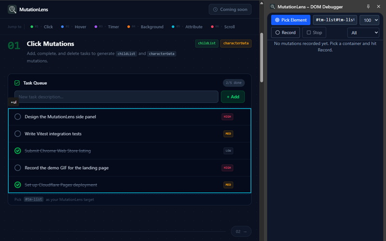The height and width of the screenshot is (241, 386).
Task: Jump to 04 Background section
Action: tap(145, 27)
